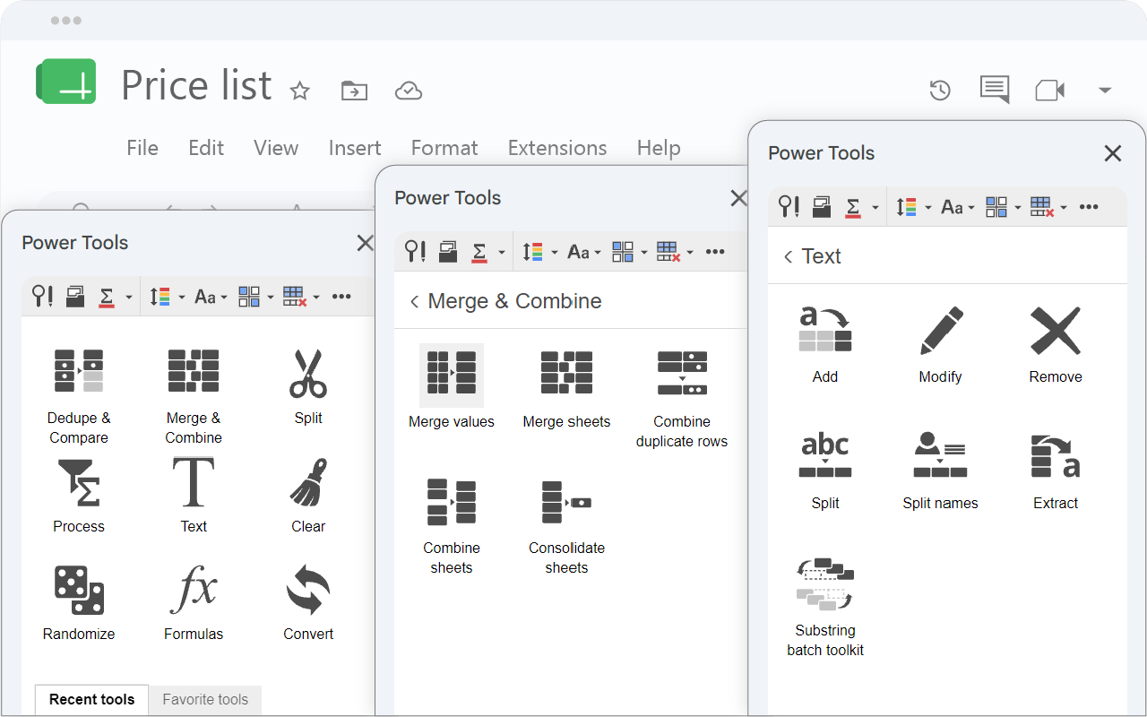
Task: Open the Extract tool
Action: [1056, 471]
